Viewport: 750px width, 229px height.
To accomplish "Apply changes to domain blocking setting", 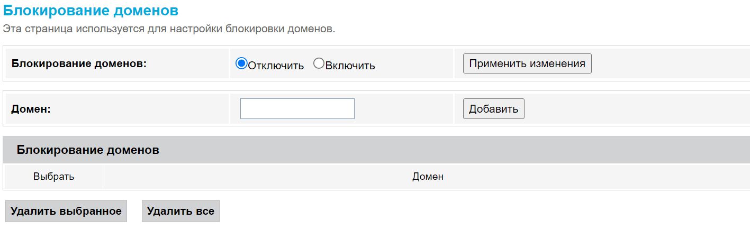I will [527, 63].
